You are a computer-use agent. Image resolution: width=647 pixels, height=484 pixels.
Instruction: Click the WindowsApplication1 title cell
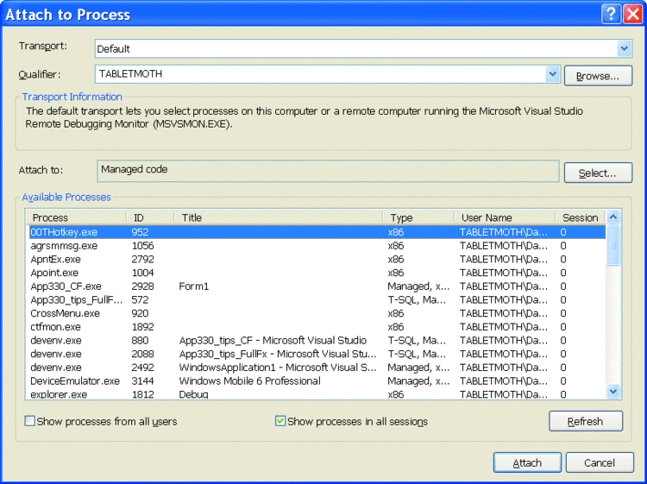[278, 368]
